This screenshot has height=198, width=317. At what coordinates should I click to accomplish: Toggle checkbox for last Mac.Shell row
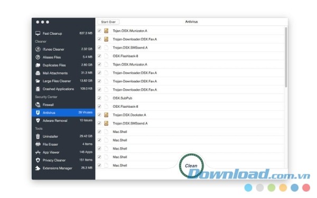coord(99,165)
